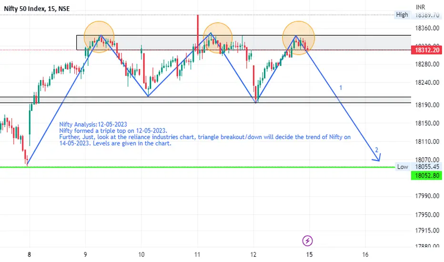This screenshot has height=262, width=444.
Task: Click the Low label tag
Action: coord(403,167)
